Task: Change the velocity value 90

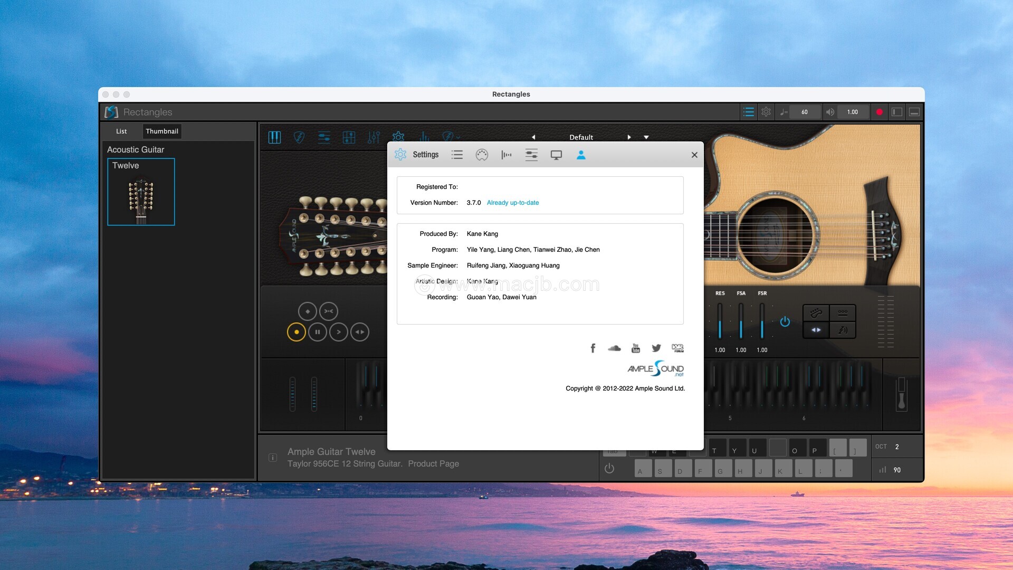Action: (x=897, y=470)
